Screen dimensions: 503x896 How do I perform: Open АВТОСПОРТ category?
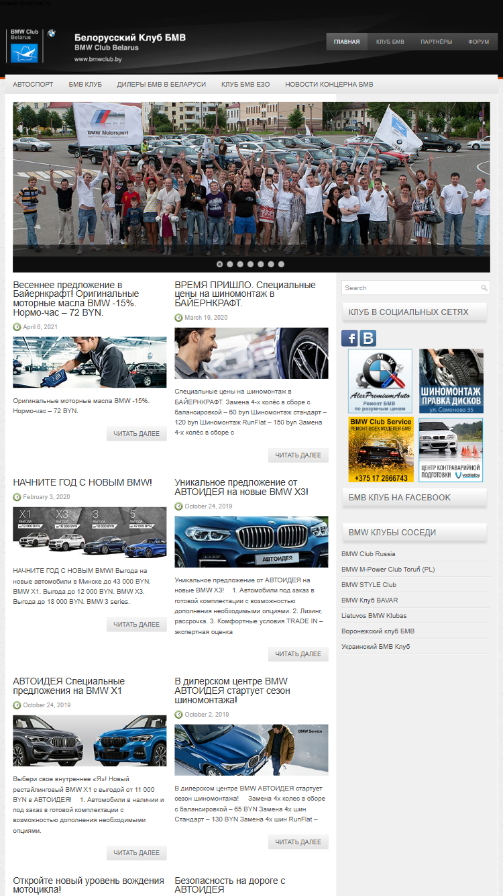(33, 85)
